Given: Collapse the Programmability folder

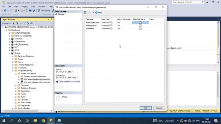Looking at the screenshot, I should [x=12, y=71].
